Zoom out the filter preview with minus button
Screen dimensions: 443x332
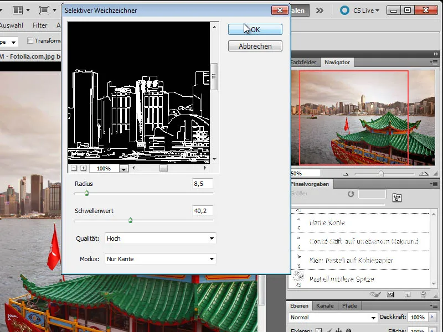pyautogui.click(x=74, y=168)
